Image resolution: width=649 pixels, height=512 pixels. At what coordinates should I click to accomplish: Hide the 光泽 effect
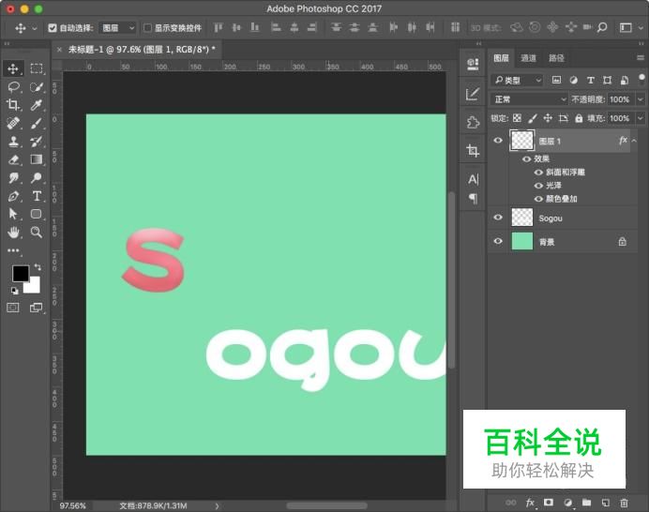click(x=538, y=186)
